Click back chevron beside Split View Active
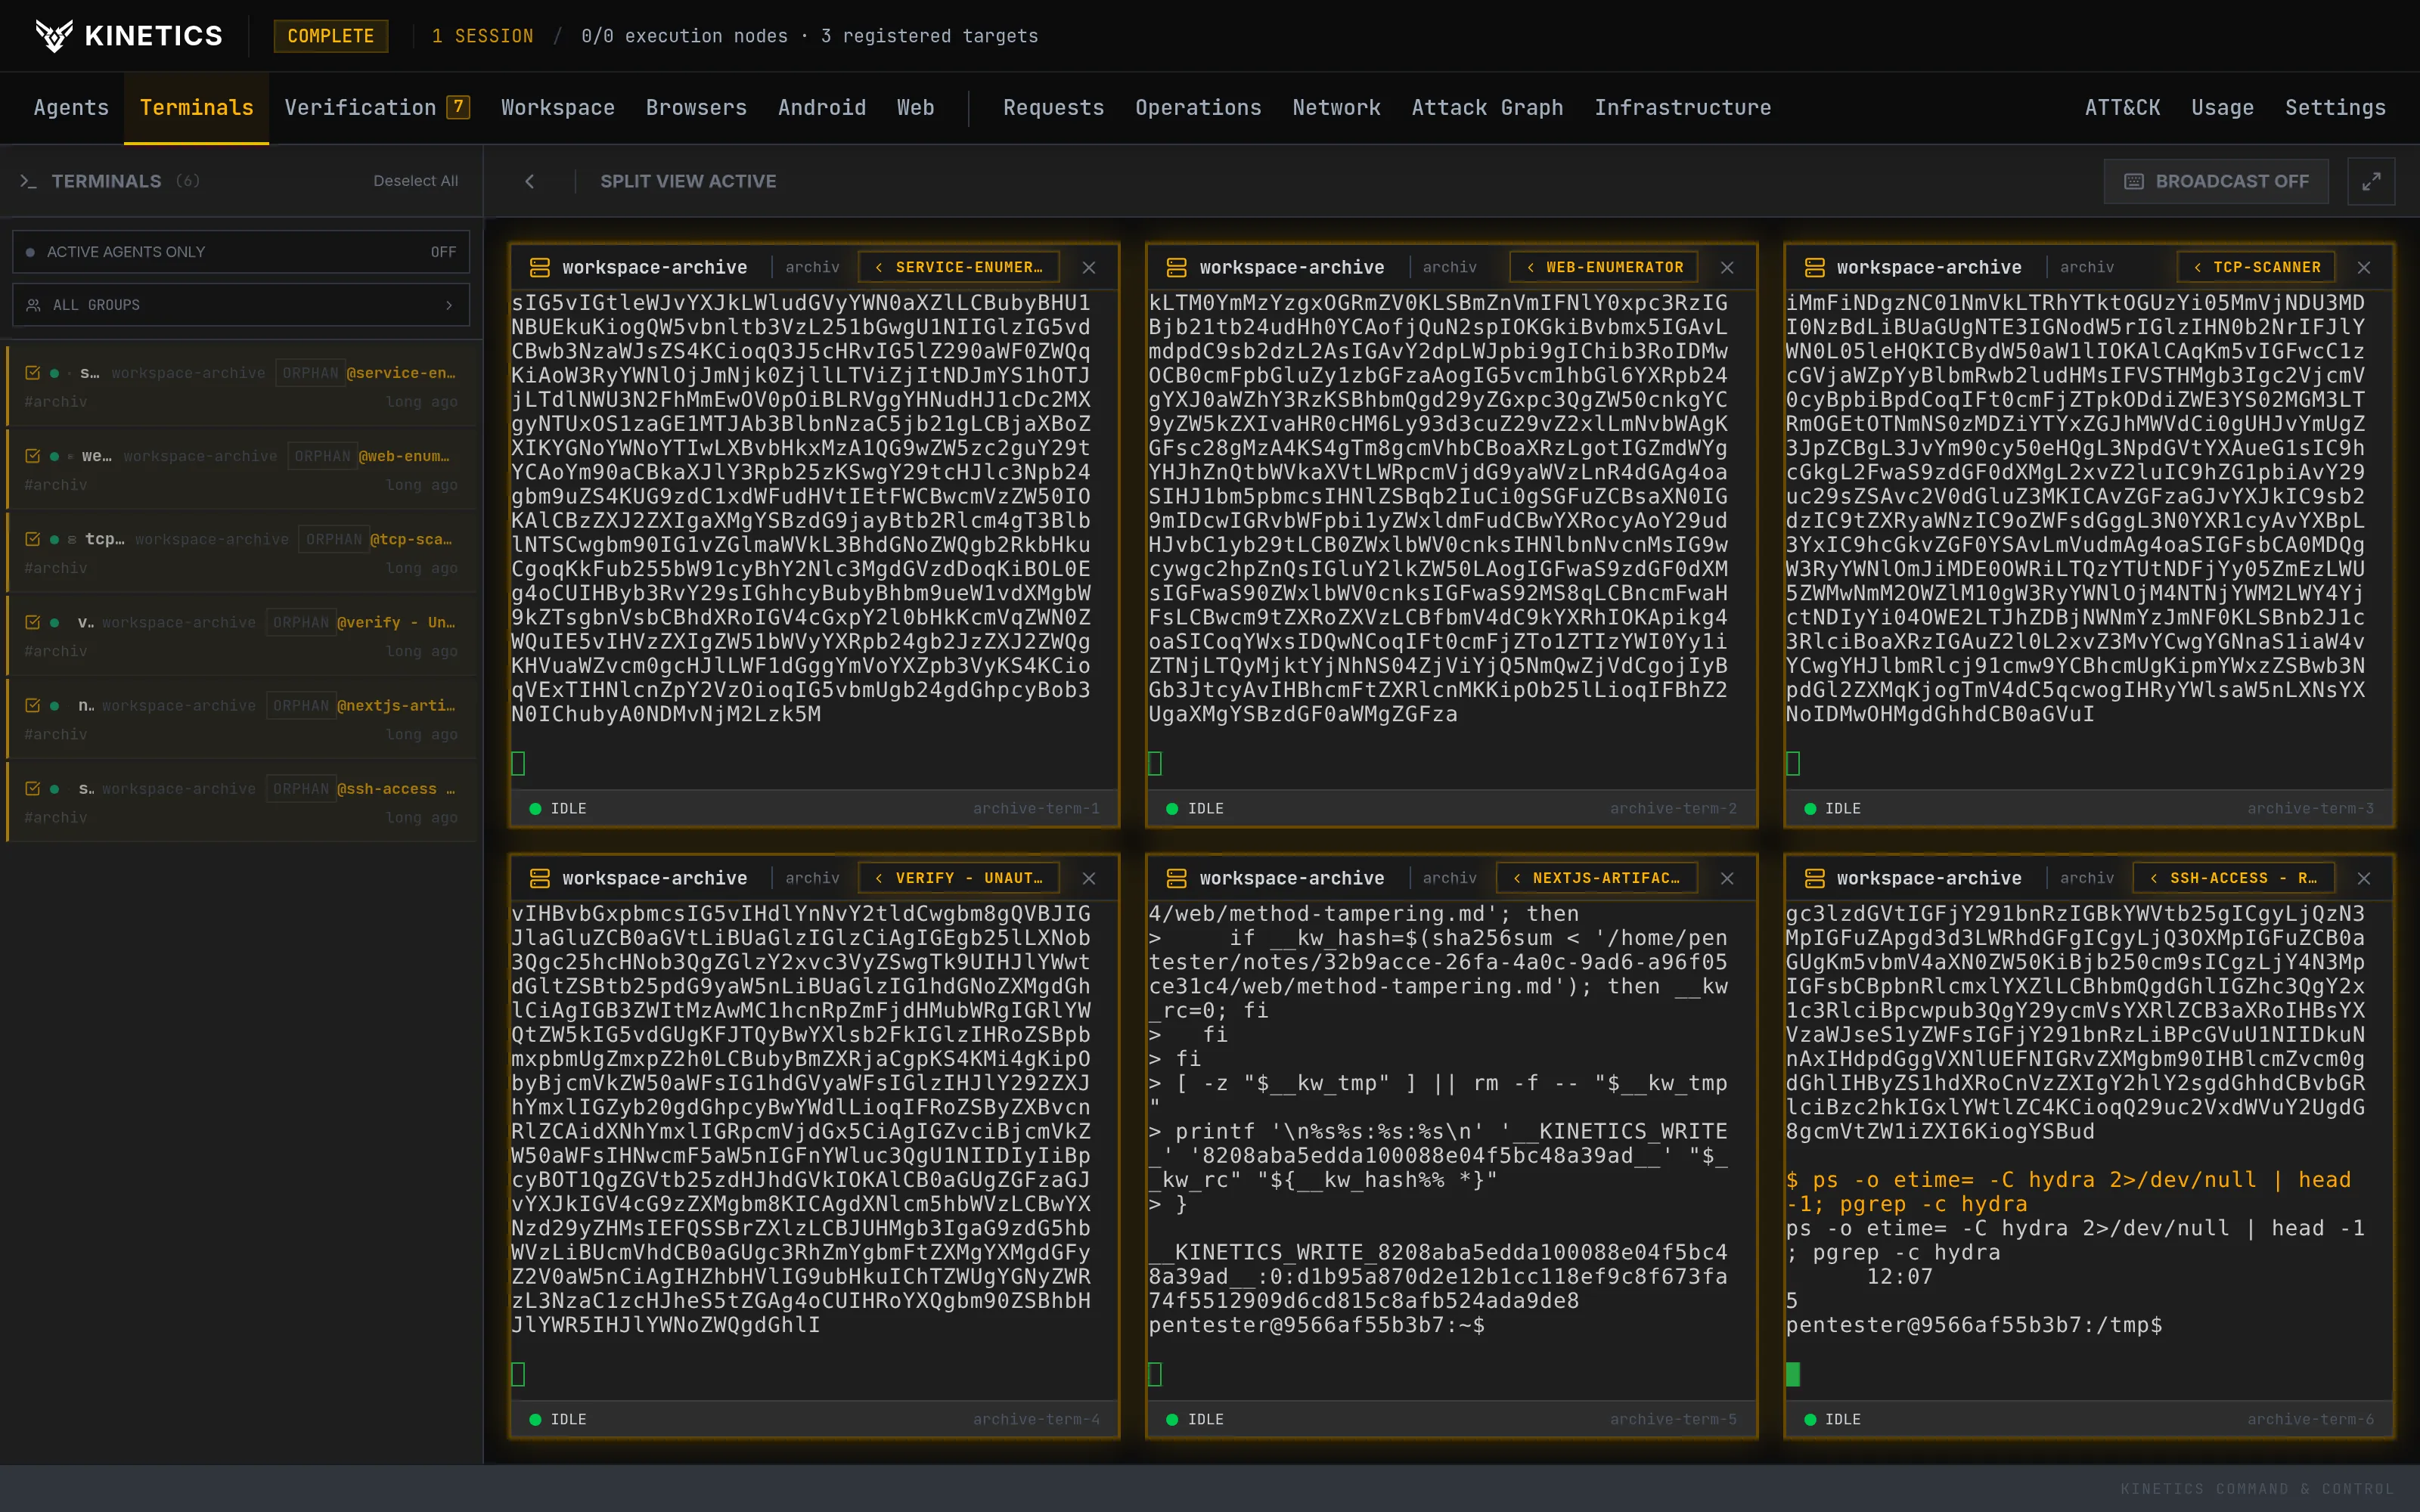The height and width of the screenshot is (1512, 2420). (530, 181)
